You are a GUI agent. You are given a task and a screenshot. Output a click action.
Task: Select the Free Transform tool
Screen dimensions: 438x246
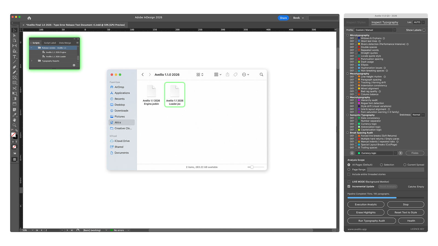pos(15,93)
